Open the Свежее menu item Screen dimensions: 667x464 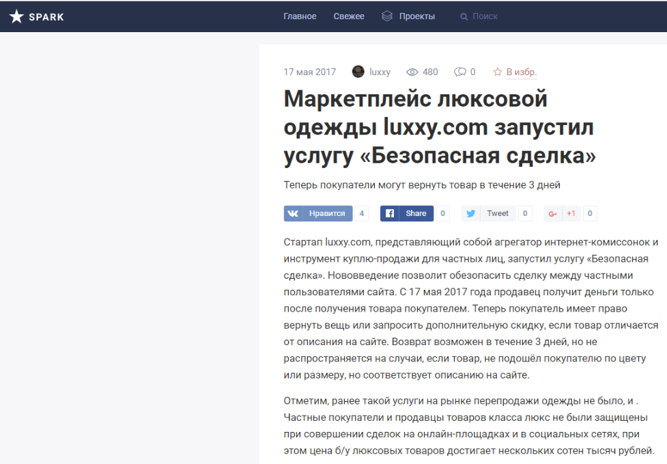point(349,16)
